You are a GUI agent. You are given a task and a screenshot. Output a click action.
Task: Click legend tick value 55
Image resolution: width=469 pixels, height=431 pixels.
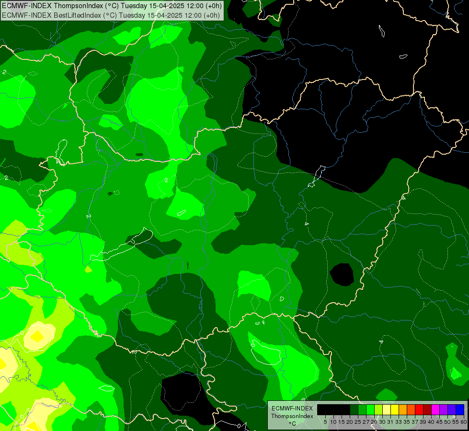point(455,422)
